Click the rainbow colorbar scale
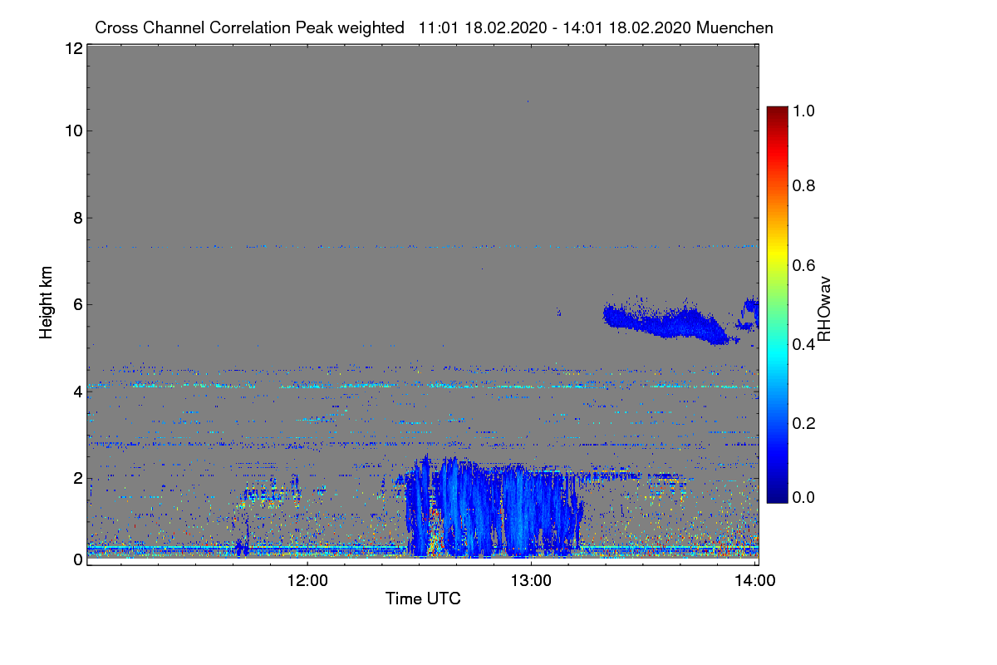 point(777,304)
